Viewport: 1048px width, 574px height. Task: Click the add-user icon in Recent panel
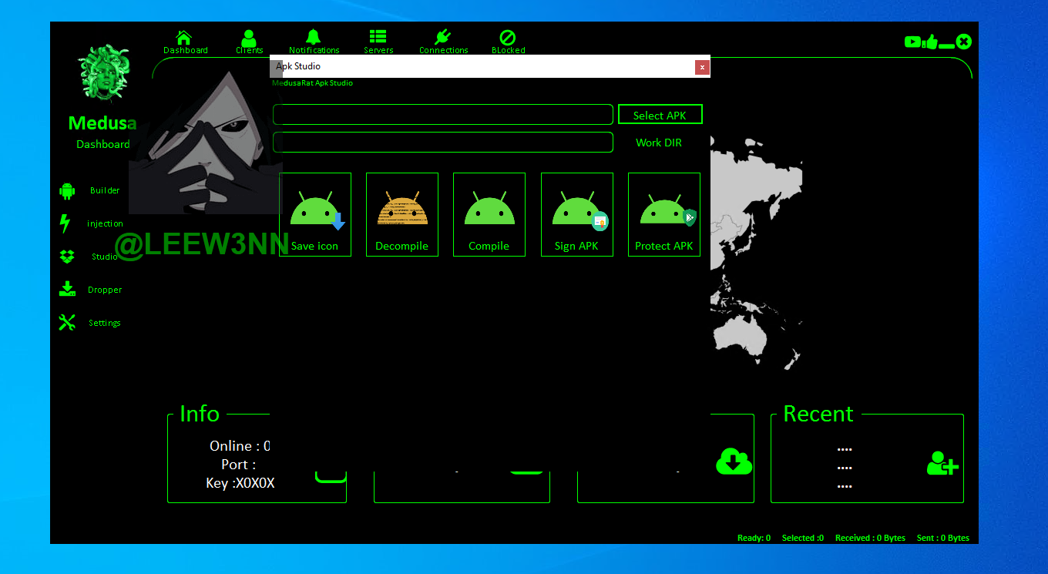pyautogui.click(x=942, y=463)
